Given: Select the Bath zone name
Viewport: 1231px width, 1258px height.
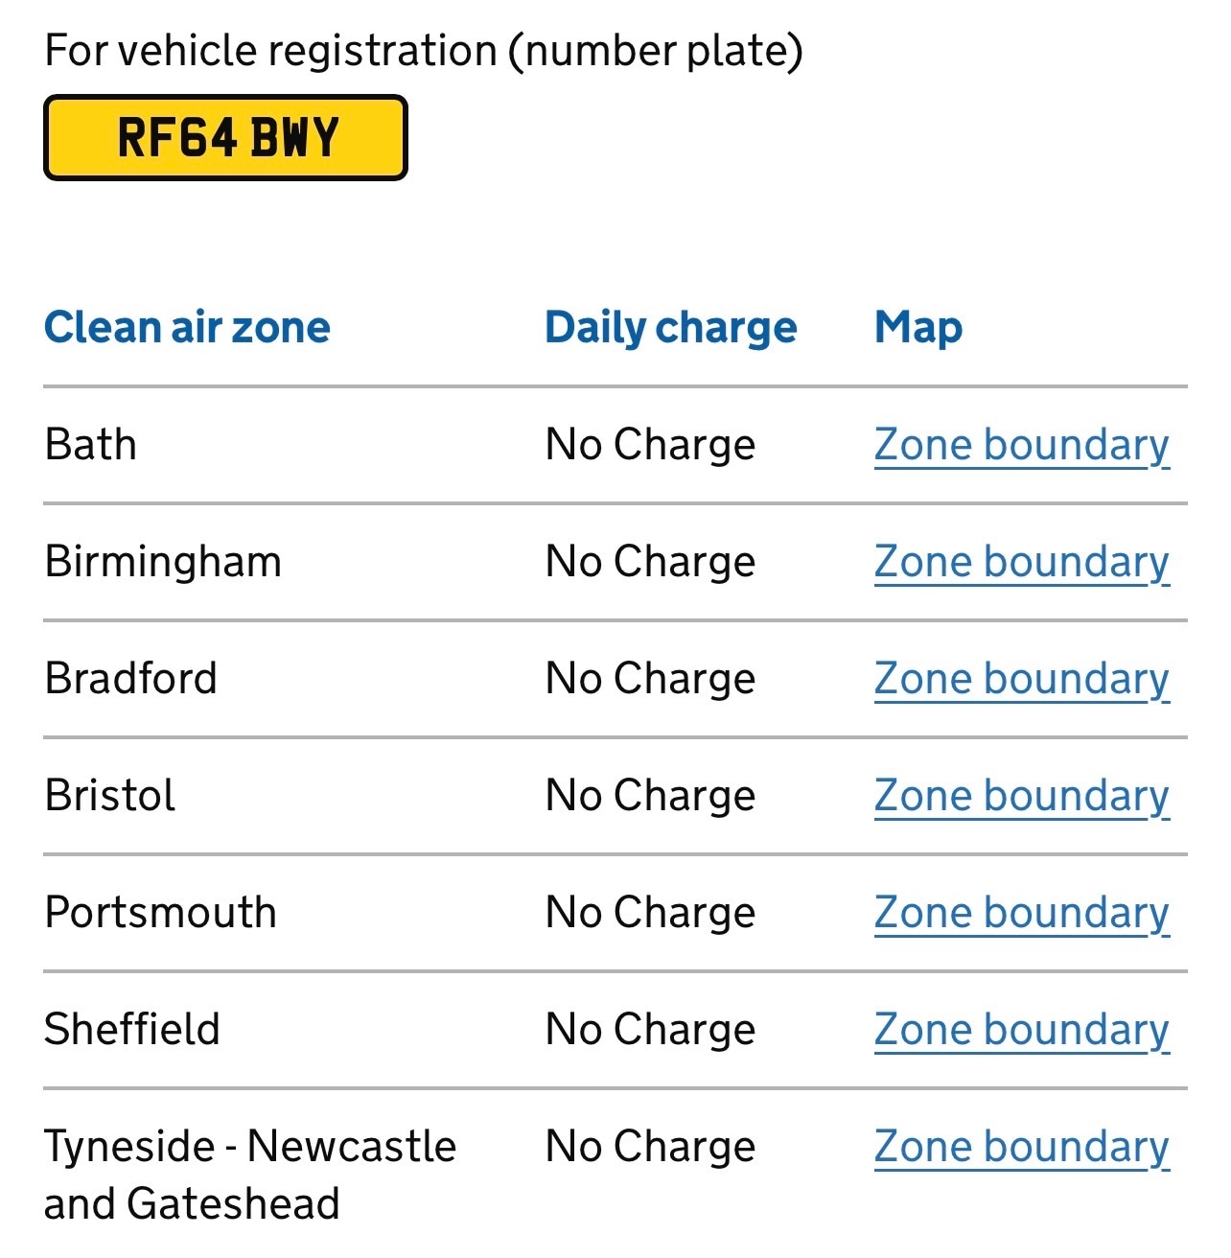Looking at the screenshot, I should tap(91, 445).
